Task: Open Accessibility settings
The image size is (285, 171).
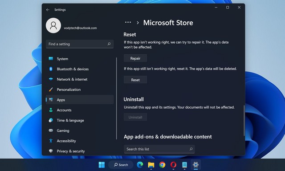Action: tap(80, 141)
